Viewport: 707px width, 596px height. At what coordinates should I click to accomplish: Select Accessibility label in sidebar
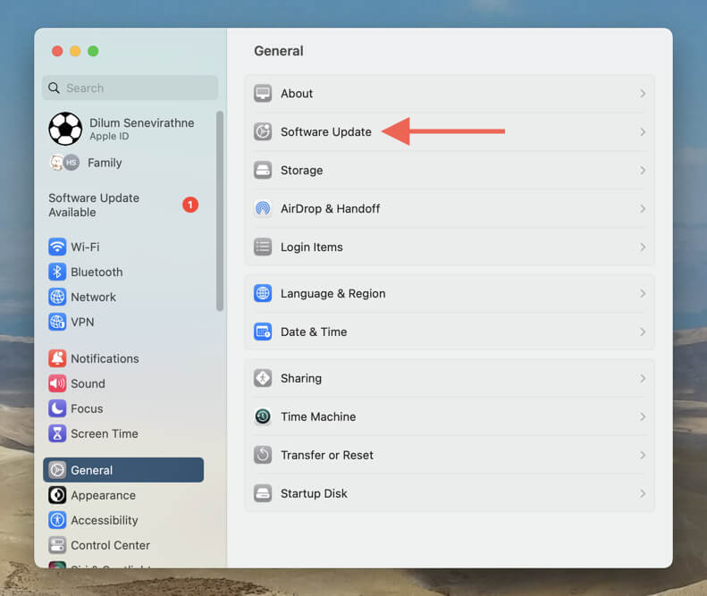(105, 520)
